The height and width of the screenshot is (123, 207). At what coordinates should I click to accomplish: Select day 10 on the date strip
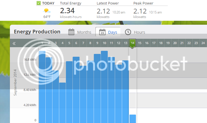[x=104, y=43]
